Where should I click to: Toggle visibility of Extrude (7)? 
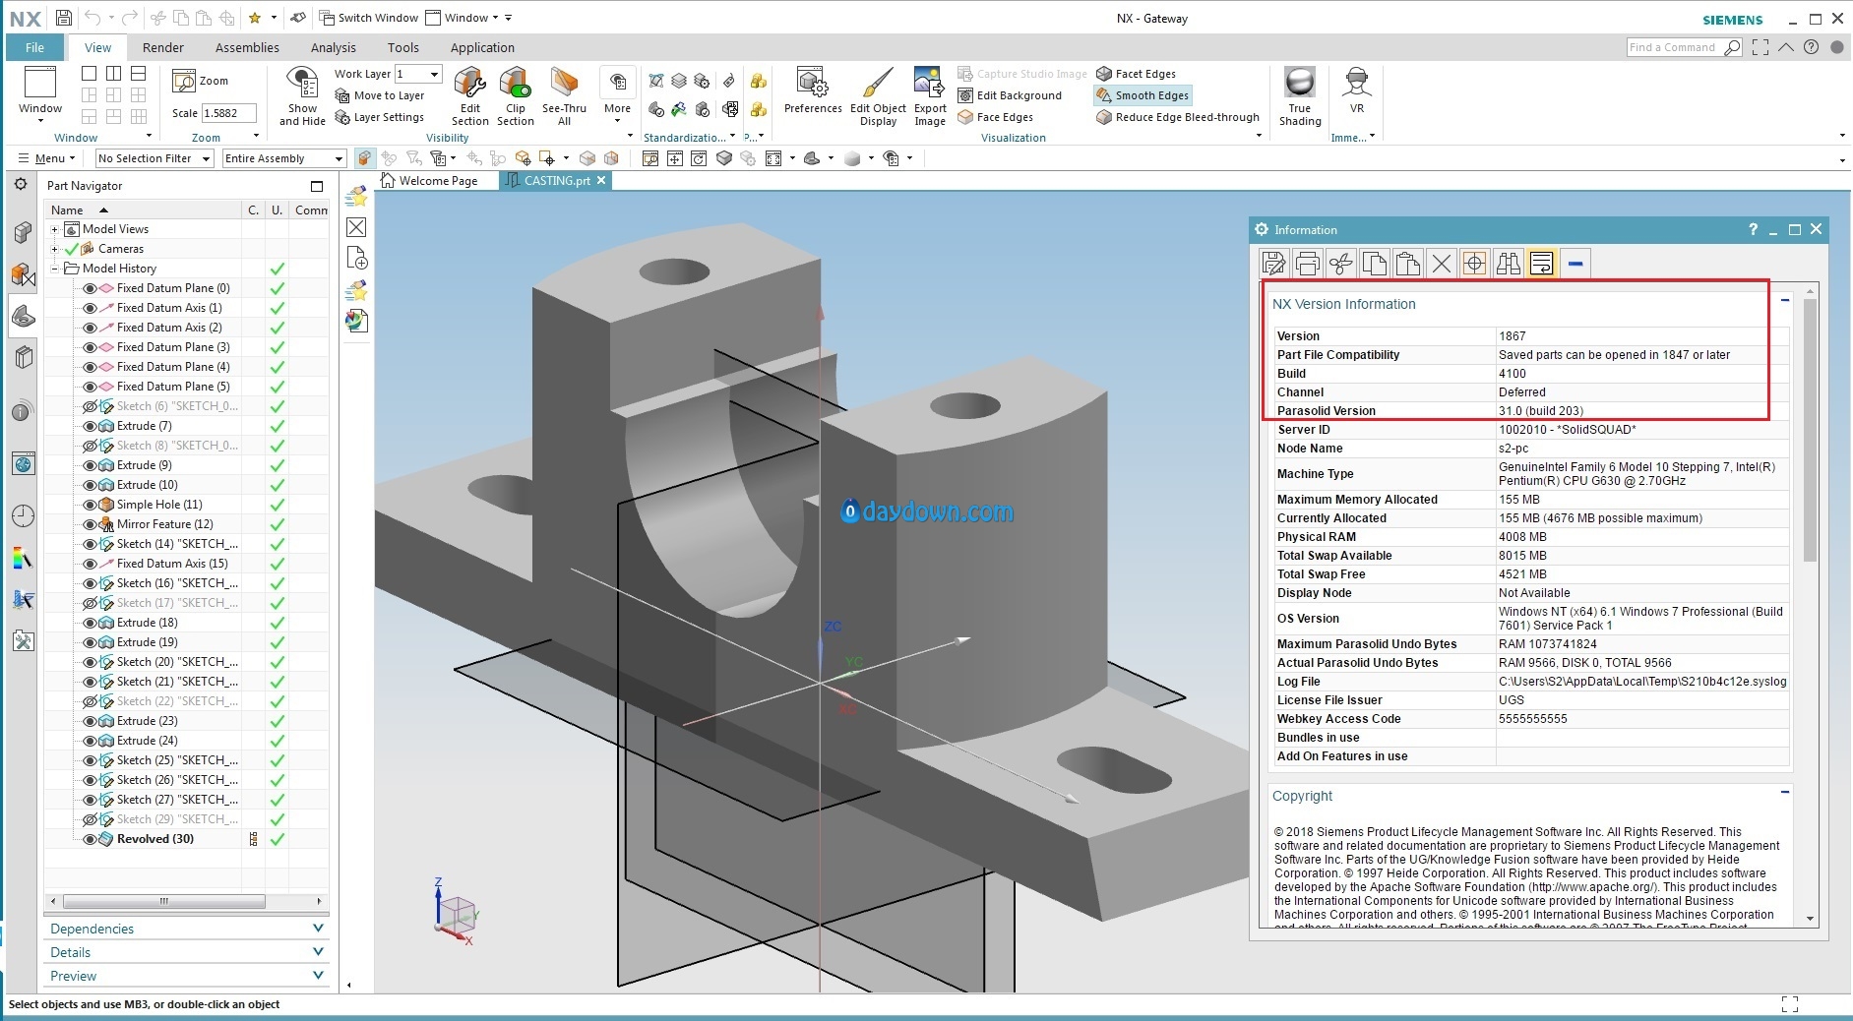pos(90,426)
